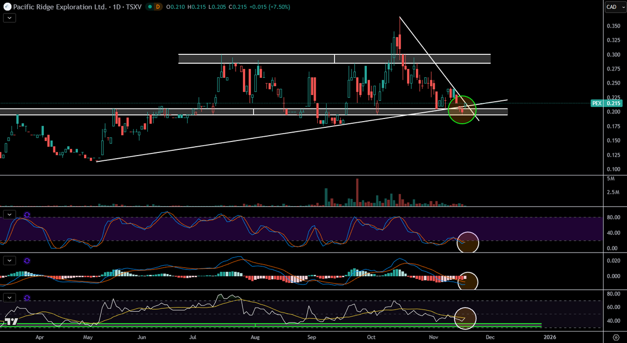This screenshot has width=627, height=343.
Task: Select the falling white trendline from October peak
Action: pos(439,68)
